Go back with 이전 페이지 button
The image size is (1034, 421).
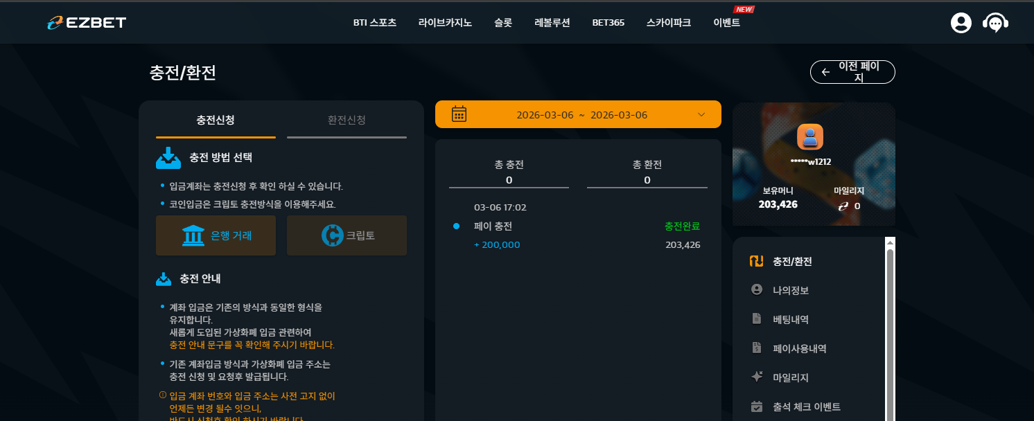(852, 72)
